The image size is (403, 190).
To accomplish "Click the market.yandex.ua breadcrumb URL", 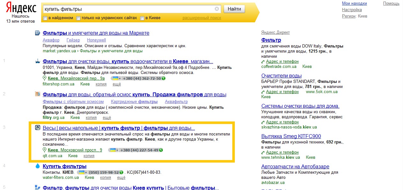I will click(59, 51).
